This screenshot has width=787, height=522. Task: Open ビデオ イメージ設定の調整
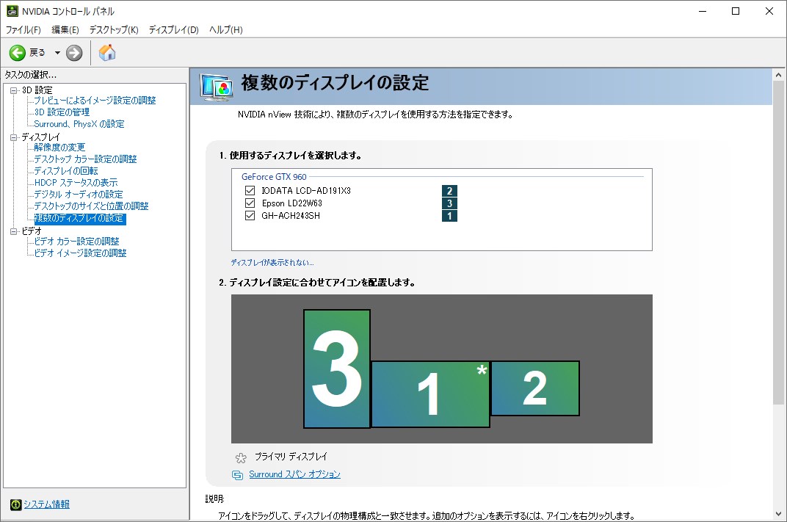pyautogui.click(x=80, y=253)
